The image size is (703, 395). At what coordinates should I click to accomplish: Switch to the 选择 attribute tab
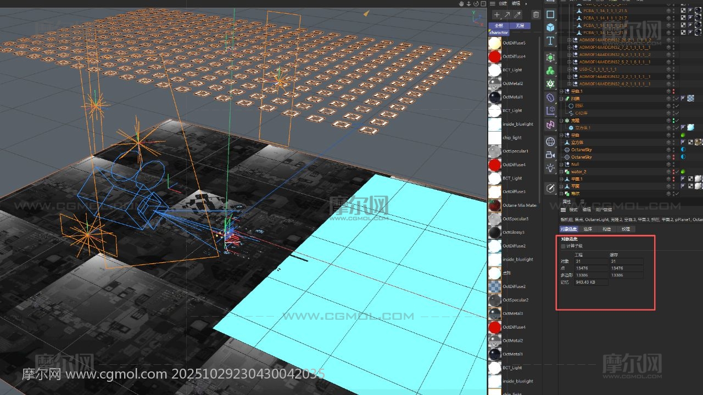(588, 229)
